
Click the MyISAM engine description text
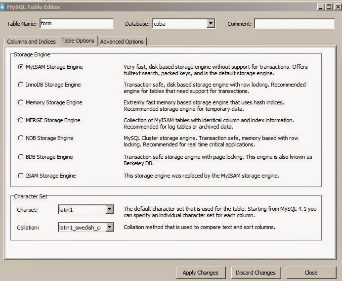point(215,70)
